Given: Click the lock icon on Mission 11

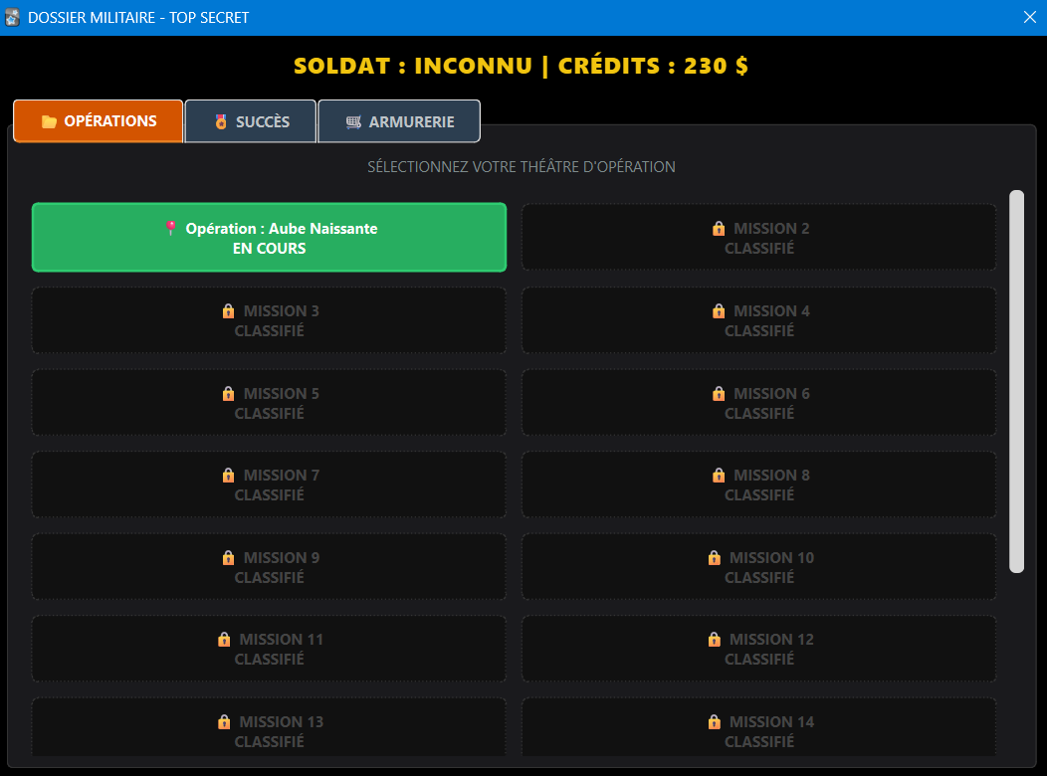Looking at the screenshot, I should (x=224, y=640).
